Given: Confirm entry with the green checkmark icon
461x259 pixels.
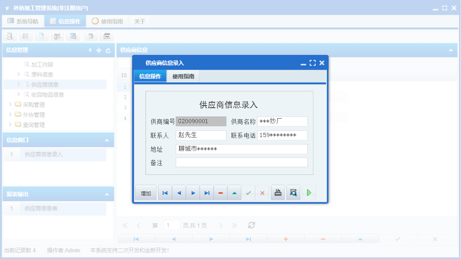Looking at the screenshot, I should [x=249, y=192].
